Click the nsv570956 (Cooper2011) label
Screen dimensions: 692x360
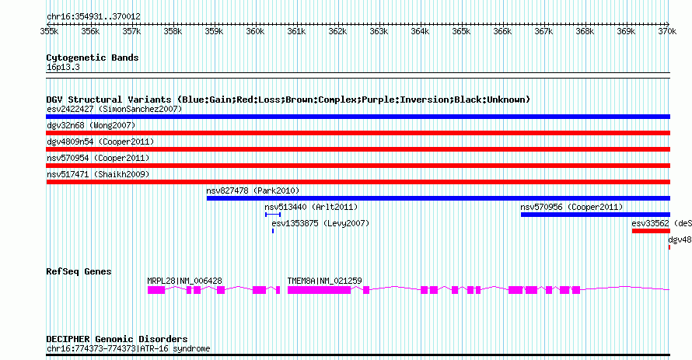pyautogui.click(x=571, y=207)
